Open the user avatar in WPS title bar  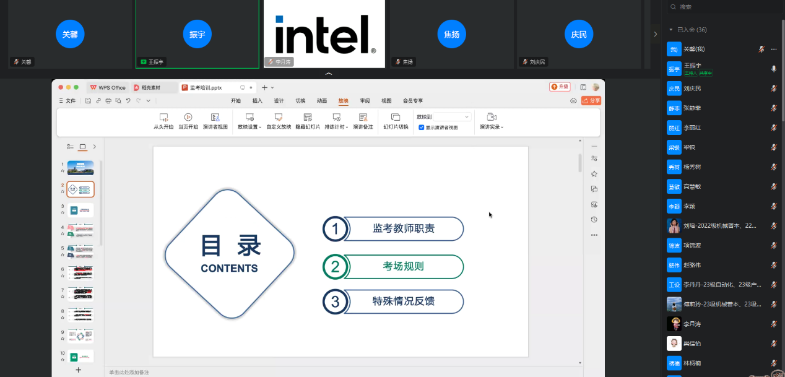[596, 87]
